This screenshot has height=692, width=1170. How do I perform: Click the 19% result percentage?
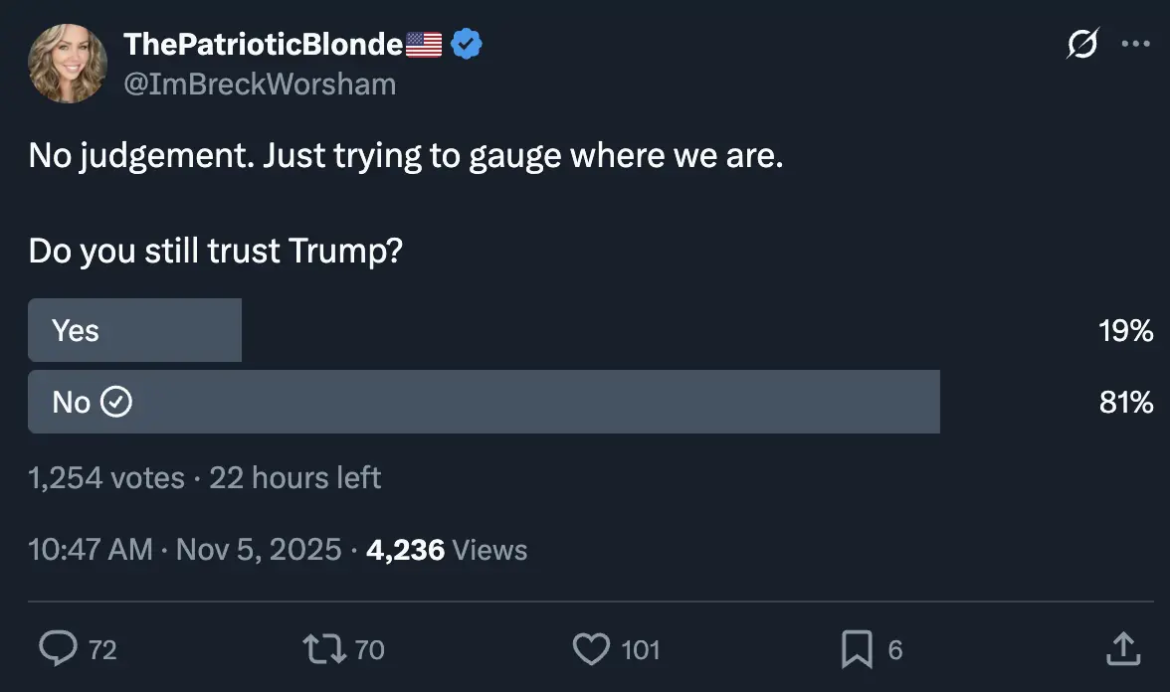1126,330
